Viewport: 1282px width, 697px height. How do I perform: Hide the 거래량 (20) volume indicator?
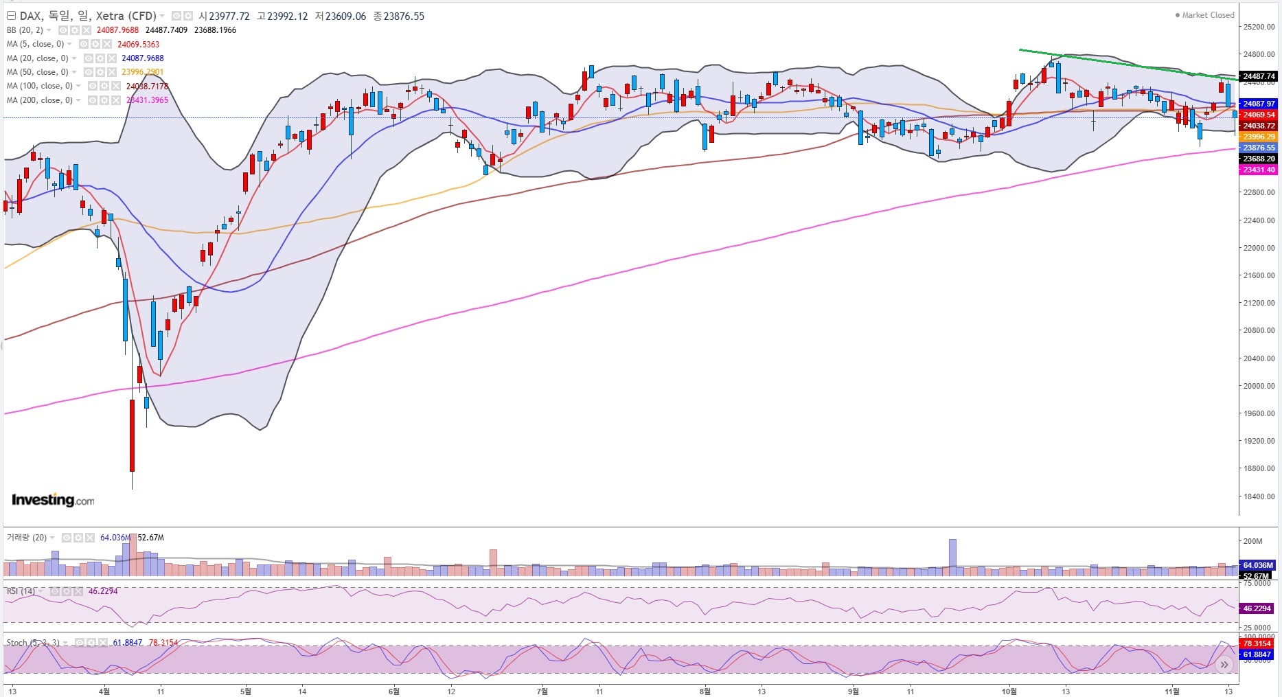(67, 538)
